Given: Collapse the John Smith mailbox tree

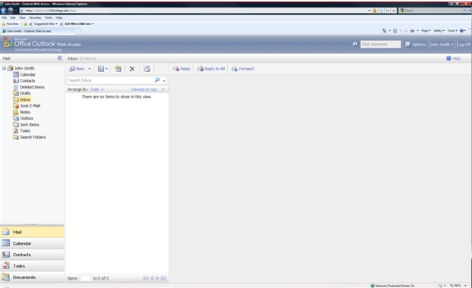Looking at the screenshot, I should coord(4,68).
